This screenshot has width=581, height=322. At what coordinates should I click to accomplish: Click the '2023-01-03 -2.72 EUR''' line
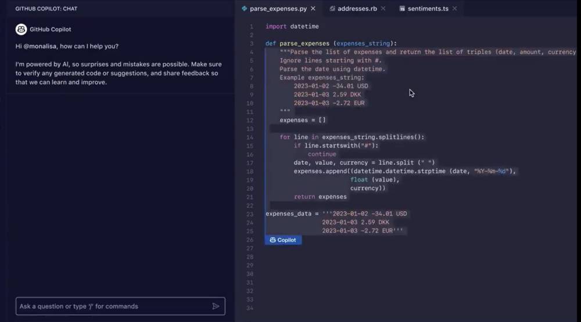tap(363, 231)
